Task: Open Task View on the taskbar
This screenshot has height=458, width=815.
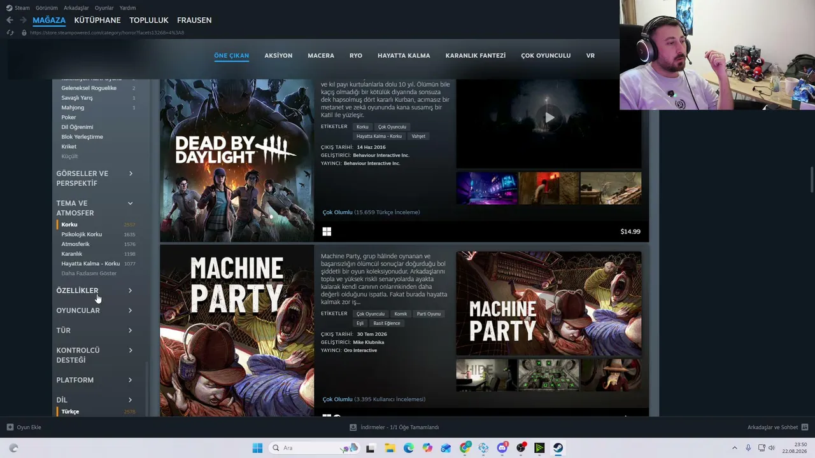Action: coord(370,448)
